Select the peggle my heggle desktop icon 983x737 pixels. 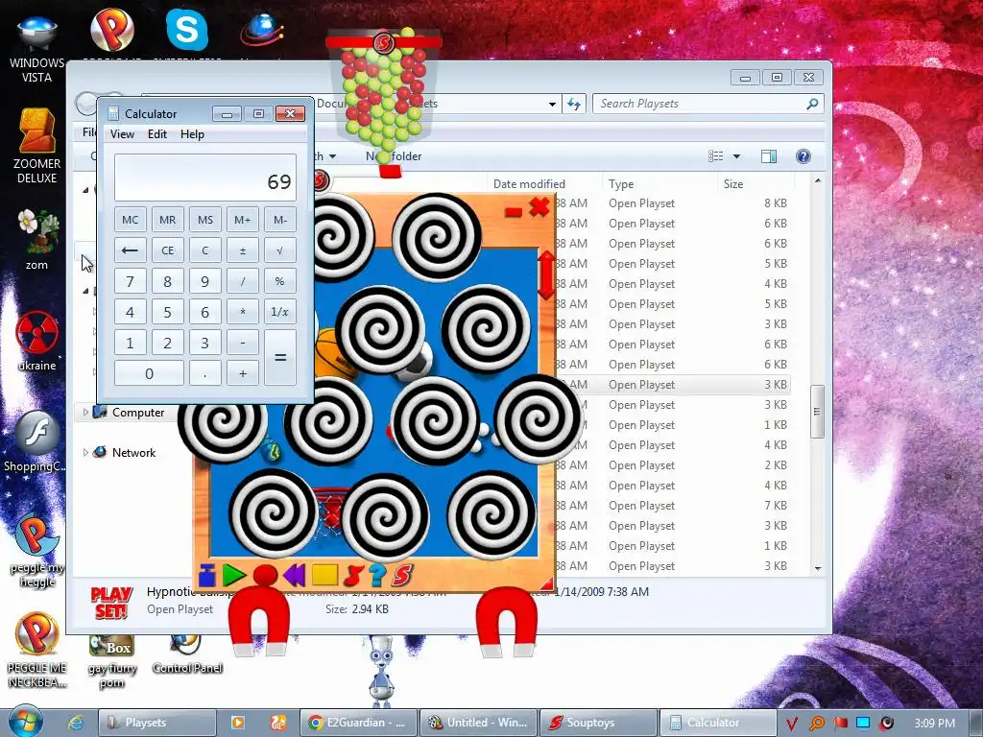tap(37, 551)
